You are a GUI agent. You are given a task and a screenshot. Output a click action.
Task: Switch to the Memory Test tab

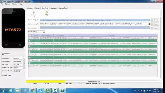63,8
